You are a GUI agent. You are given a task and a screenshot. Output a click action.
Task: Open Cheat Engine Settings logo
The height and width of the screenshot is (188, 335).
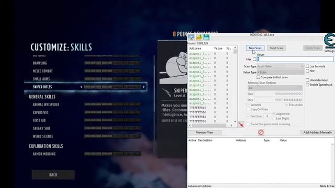330,41
